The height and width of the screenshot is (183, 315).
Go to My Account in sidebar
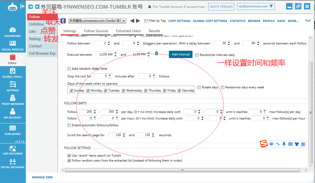coord(12,114)
